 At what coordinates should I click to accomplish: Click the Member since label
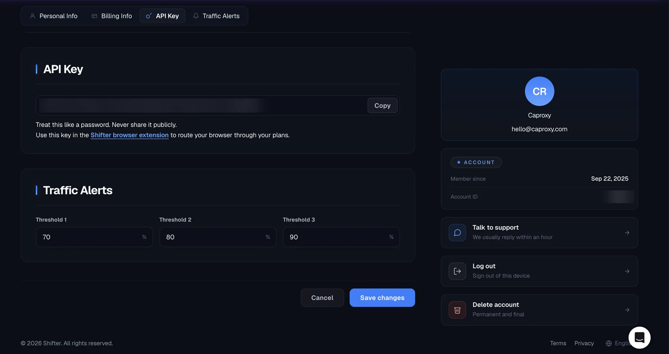point(468,179)
